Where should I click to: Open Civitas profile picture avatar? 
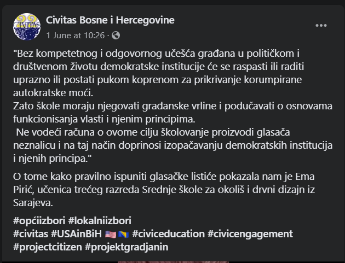coord(27,27)
